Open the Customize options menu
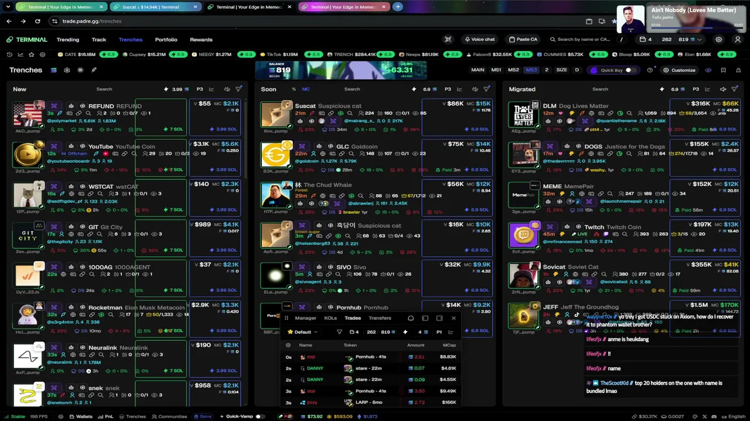 pyautogui.click(x=679, y=70)
